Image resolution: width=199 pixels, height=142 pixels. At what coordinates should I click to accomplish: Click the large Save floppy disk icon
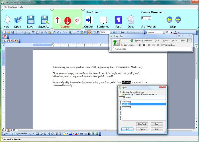click(31, 20)
